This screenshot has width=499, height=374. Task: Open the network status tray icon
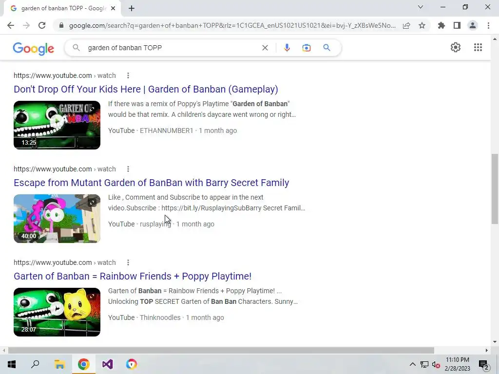424,364
